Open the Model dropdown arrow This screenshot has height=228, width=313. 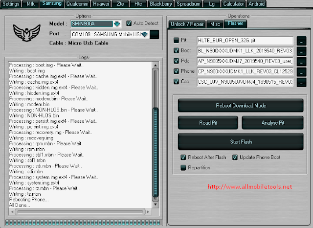[117, 24]
